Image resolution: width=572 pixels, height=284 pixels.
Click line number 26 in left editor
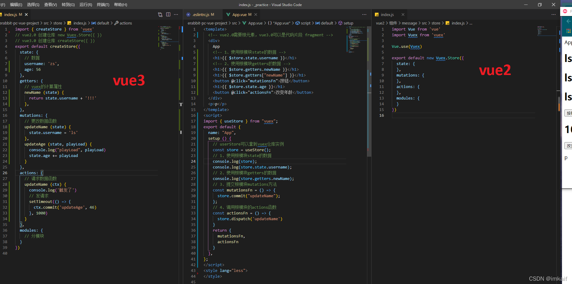pyautogui.click(x=5, y=173)
